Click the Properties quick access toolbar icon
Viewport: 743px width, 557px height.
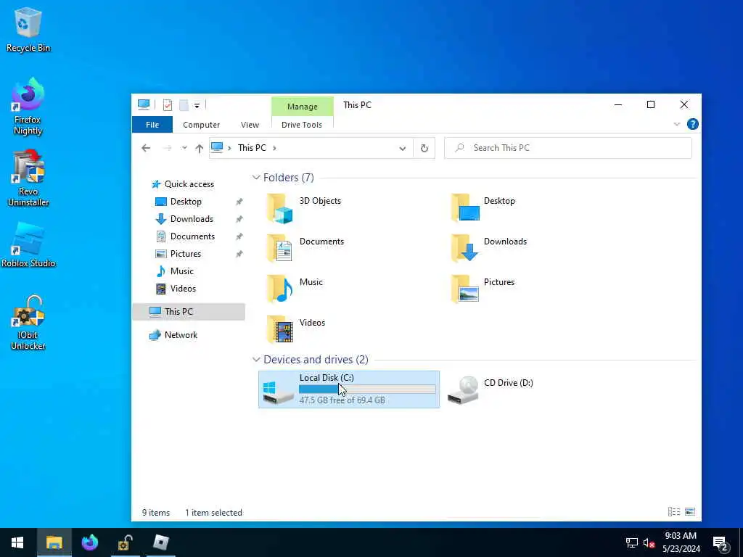168,104
